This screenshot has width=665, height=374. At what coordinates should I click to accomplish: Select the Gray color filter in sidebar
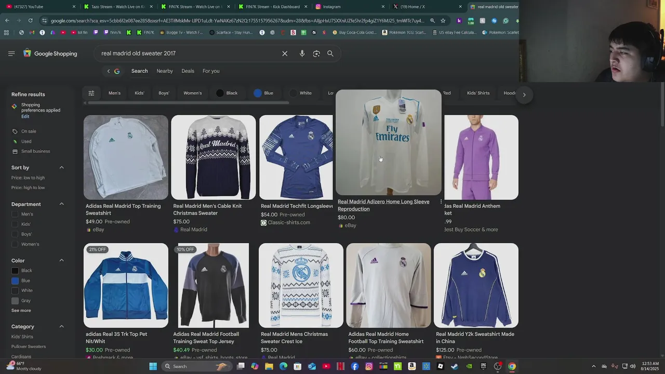click(15, 301)
